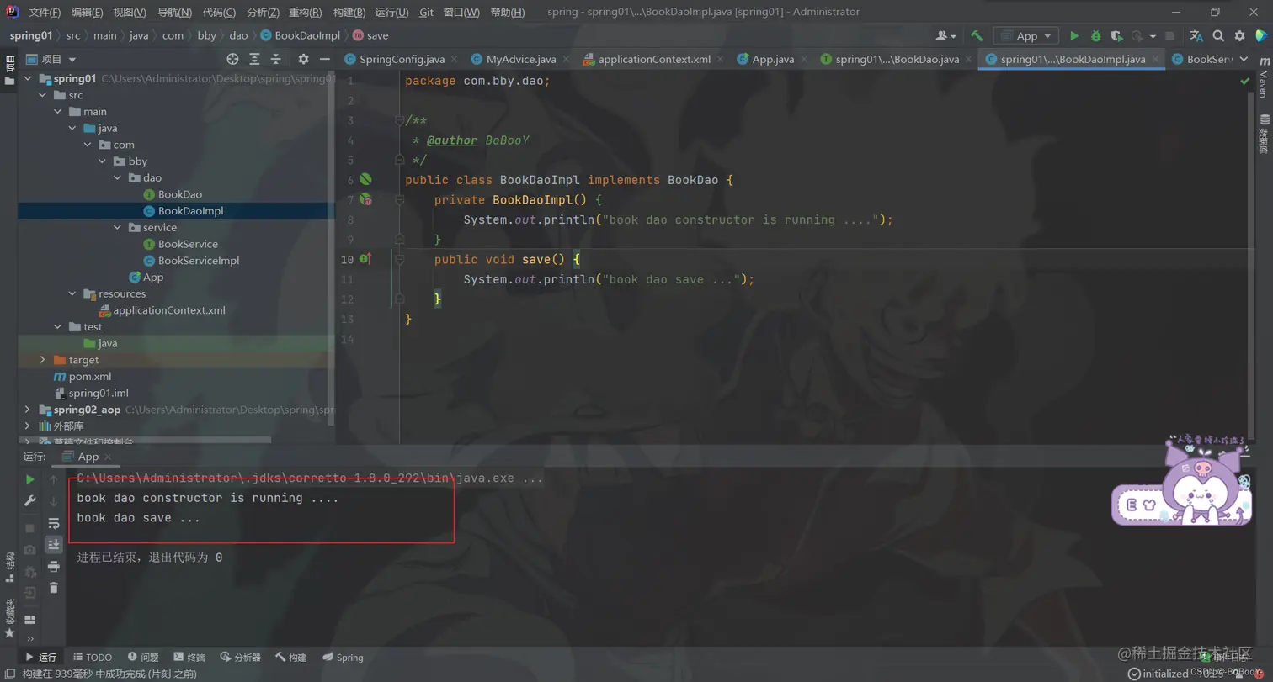Image resolution: width=1273 pixels, height=682 pixels.
Task: Open the translate plugin icon in toolbar
Action: (x=1196, y=36)
